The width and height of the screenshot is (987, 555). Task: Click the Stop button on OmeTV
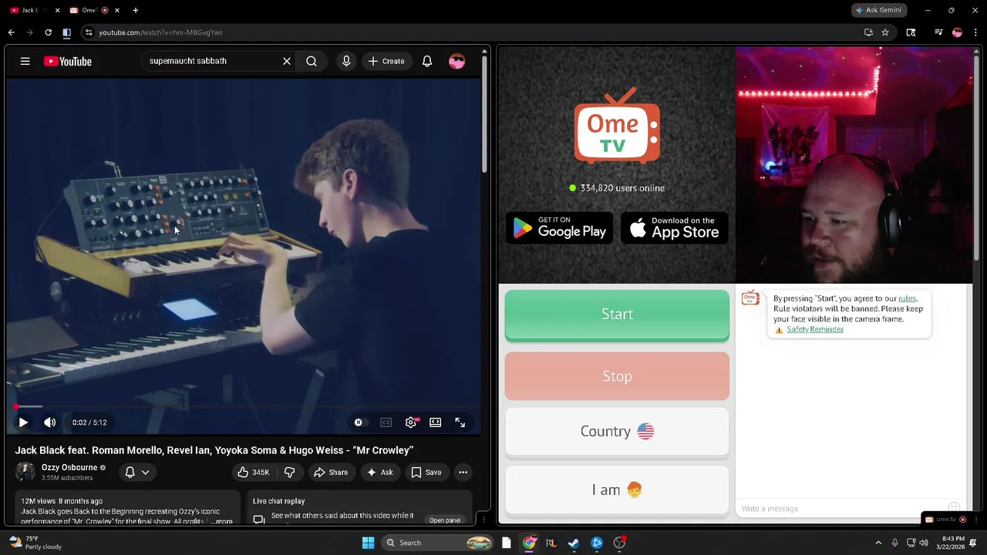pos(617,376)
